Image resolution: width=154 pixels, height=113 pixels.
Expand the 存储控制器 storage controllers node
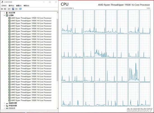pyautogui.click(x=4, y=106)
